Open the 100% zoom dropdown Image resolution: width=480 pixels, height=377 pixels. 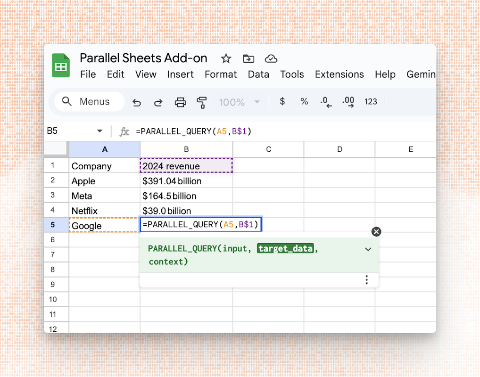pos(240,102)
